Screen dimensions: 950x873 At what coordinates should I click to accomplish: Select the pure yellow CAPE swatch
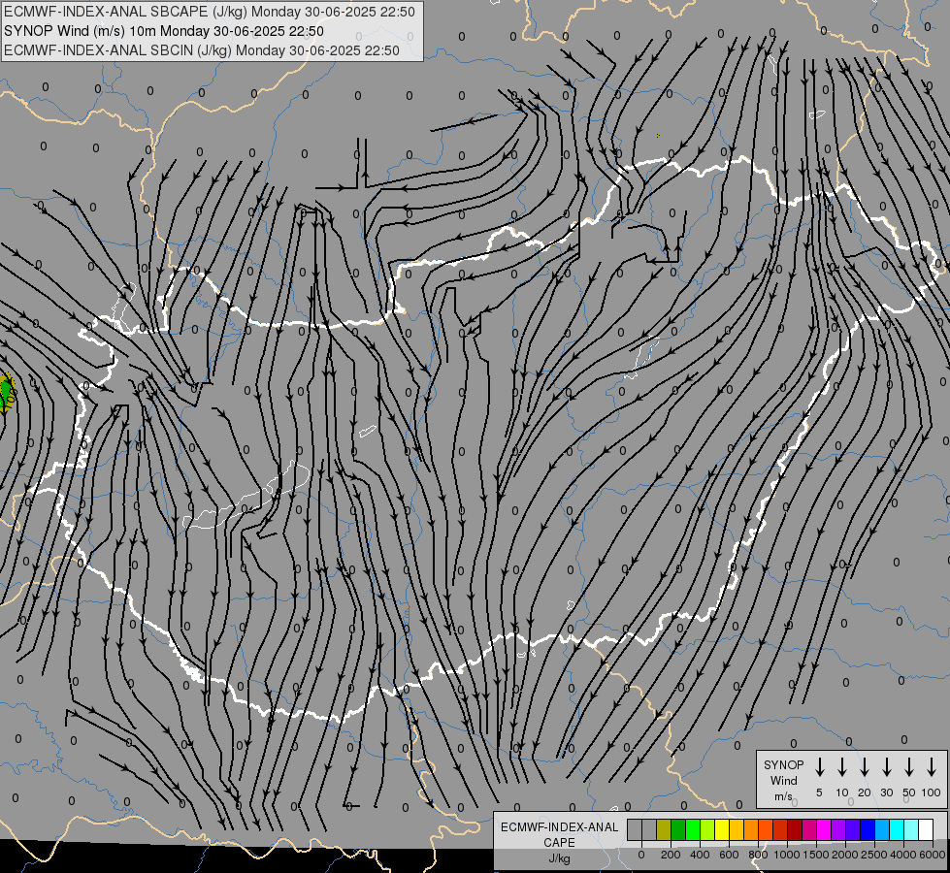coord(722,830)
